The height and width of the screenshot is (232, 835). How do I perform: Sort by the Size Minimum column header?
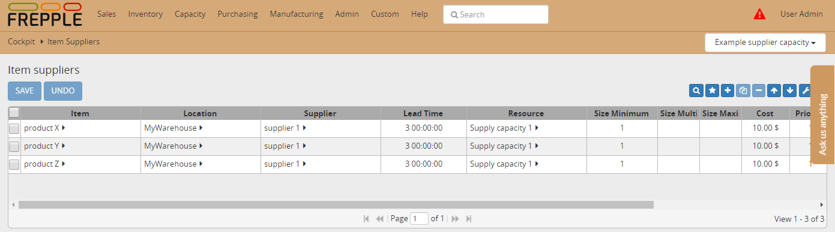[622, 113]
